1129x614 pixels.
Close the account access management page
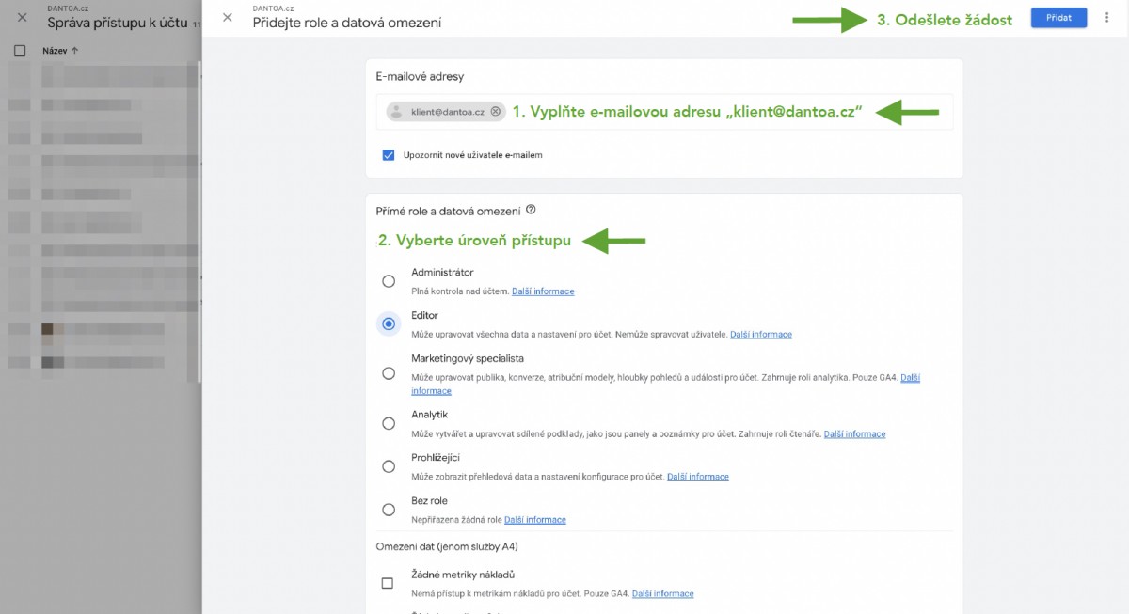pyautogui.click(x=23, y=17)
